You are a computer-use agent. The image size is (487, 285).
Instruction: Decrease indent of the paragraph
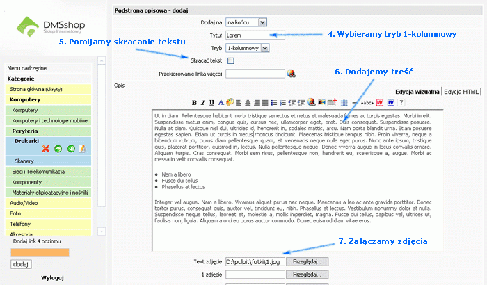[292, 103]
